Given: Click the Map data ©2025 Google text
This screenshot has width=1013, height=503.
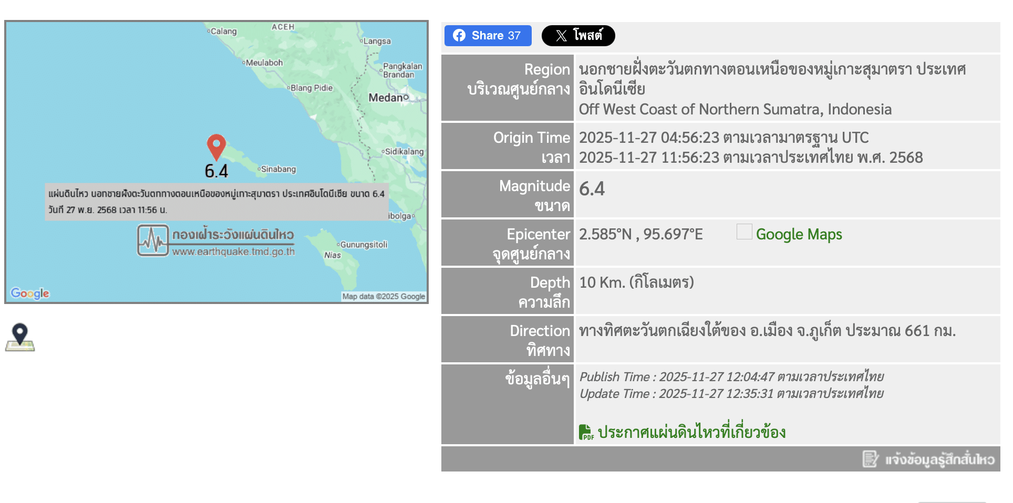Looking at the screenshot, I should 384,297.
